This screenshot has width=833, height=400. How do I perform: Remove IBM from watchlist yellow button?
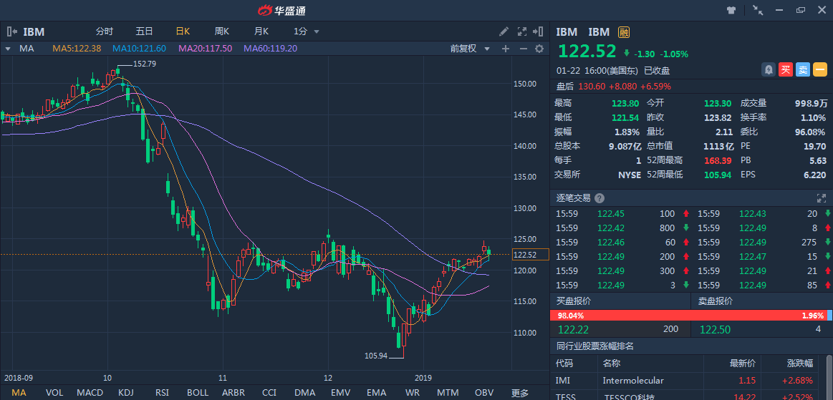[x=820, y=69]
